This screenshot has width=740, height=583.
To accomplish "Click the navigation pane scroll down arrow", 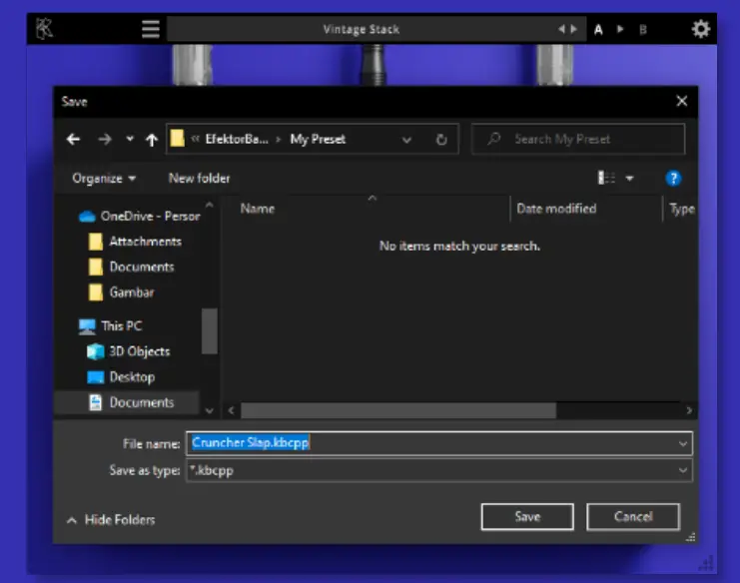I will coord(209,411).
